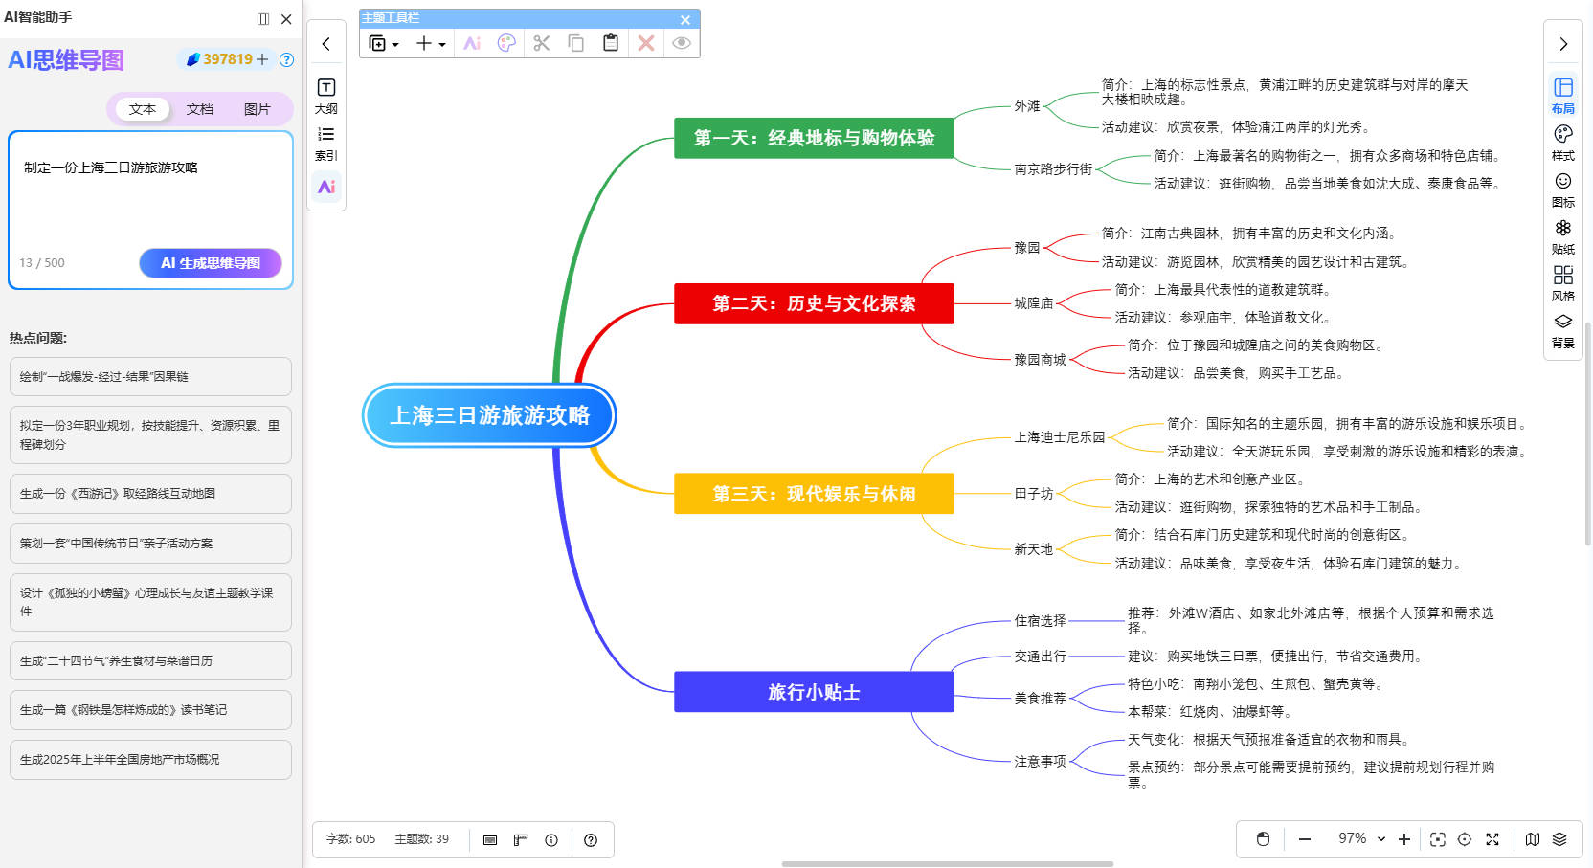The width and height of the screenshot is (1593, 868).
Task: Open the 贴纸 sticker panel
Action: (1562, 235)
